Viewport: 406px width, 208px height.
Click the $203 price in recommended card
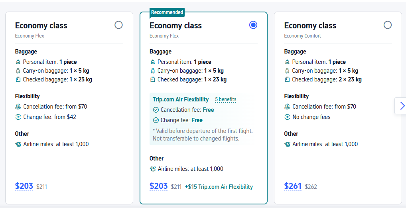[x=158, y=186]
